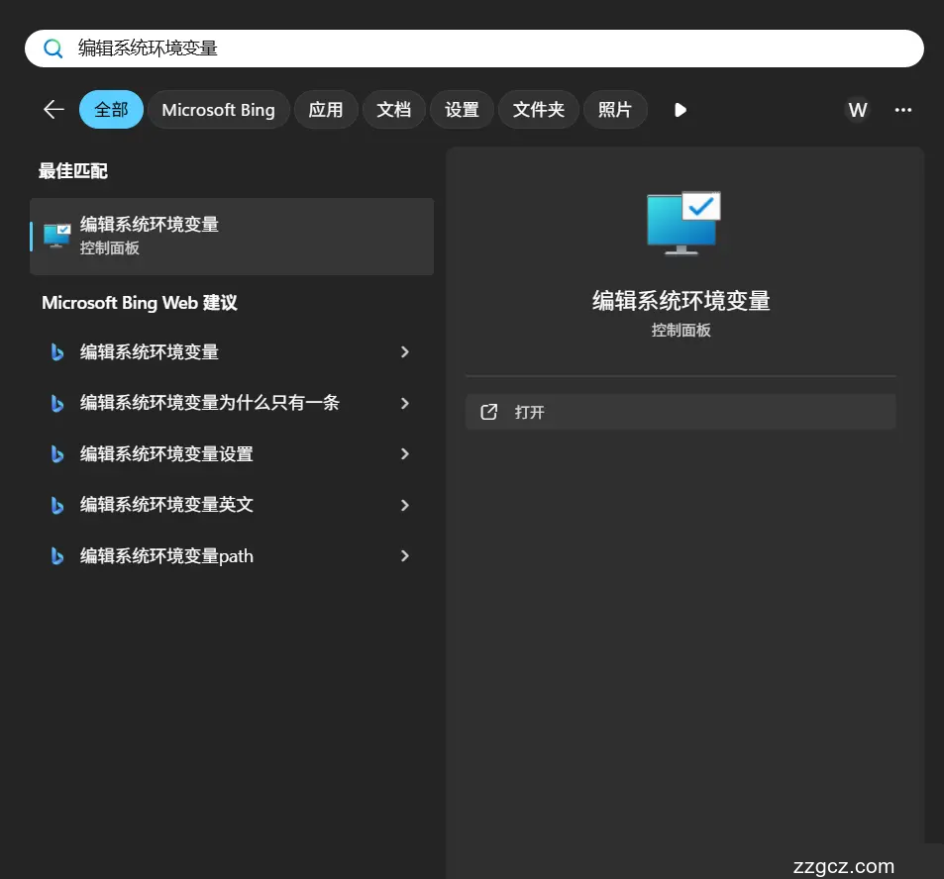
Task: Expand the 编辑系统环境变量 suggestion chevron
Action: pos(404,351)
